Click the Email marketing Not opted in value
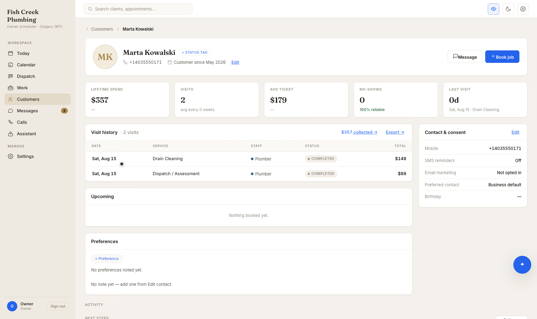Screen dimensions: 537x319 pos(509,173)
